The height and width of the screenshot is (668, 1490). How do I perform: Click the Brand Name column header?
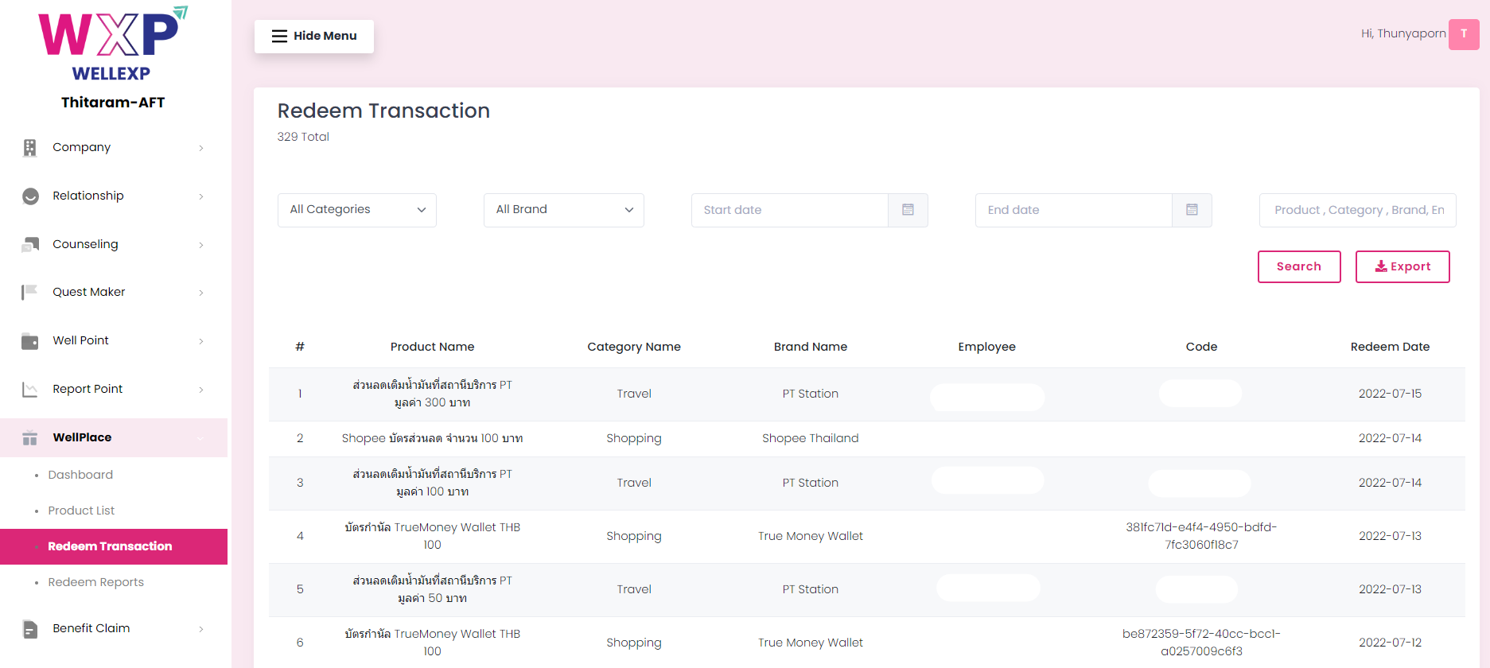[811, 347]
